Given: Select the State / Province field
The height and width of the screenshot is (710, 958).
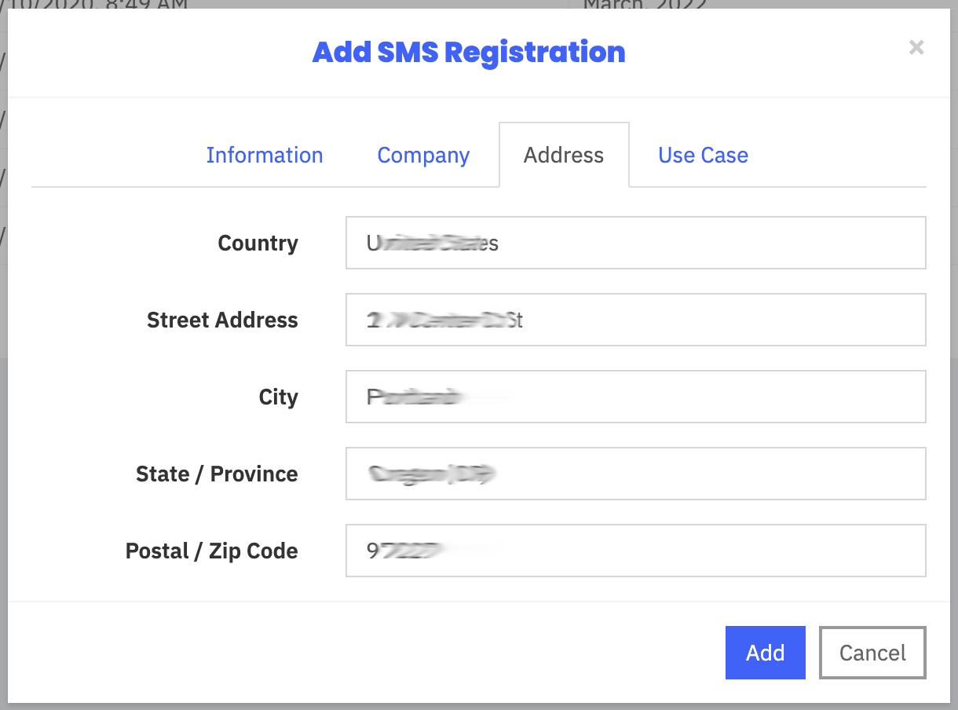Looking at the screenshot, I should tap(636, 474).
